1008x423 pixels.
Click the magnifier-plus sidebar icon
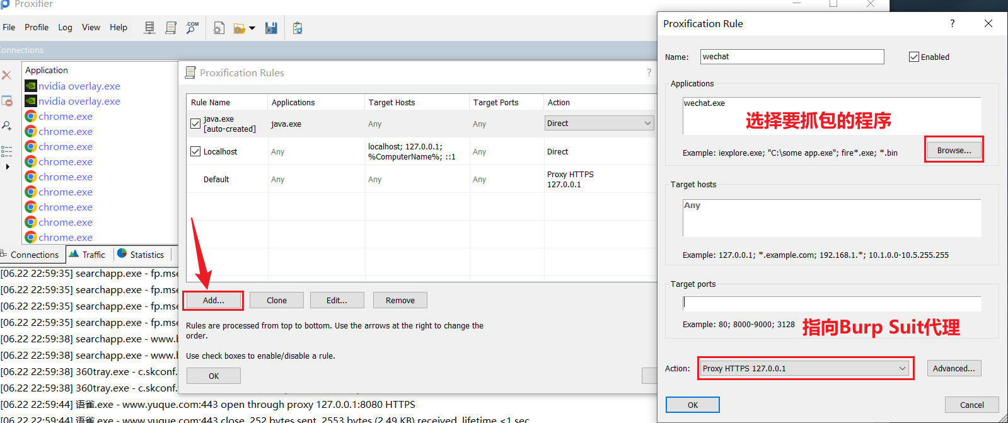point(7,125)
